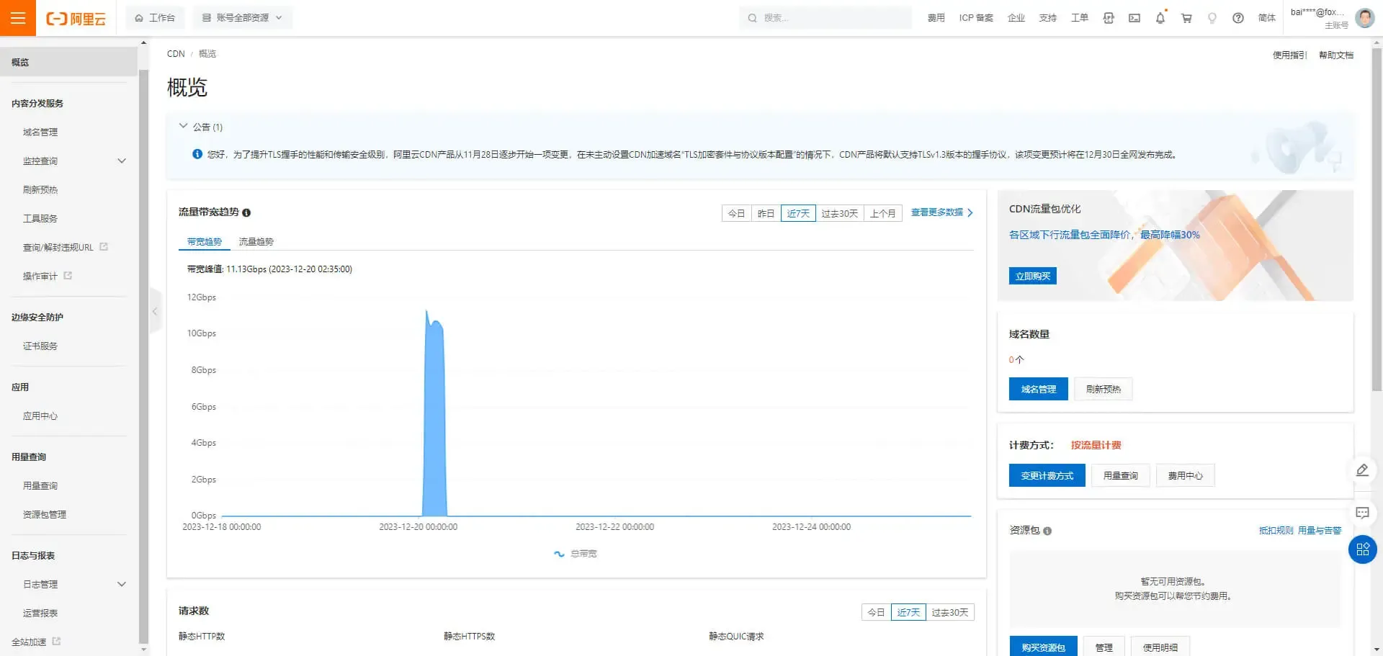Viewport: 1383px width, 656px height.
Task: Open the 账号全部资源 dropdown
Action: click(242, 18)
